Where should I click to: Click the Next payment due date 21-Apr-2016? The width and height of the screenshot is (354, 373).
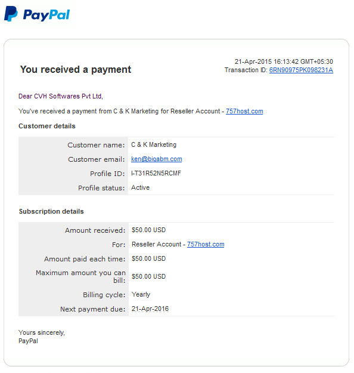tap(150, 309)
